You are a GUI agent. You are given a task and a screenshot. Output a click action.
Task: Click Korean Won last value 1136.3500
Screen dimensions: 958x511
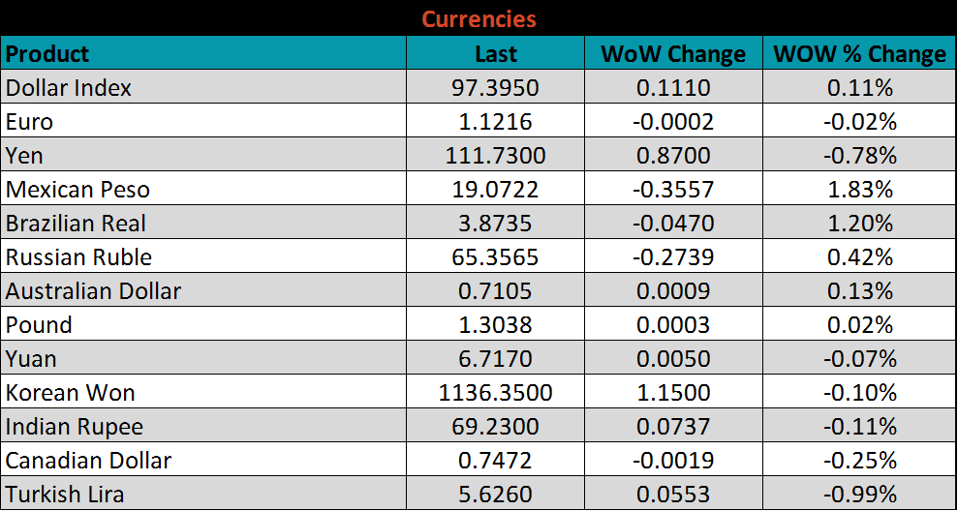click(495, 393)
